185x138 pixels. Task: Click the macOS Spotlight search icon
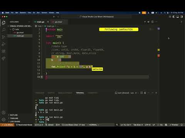click(165, 13)
